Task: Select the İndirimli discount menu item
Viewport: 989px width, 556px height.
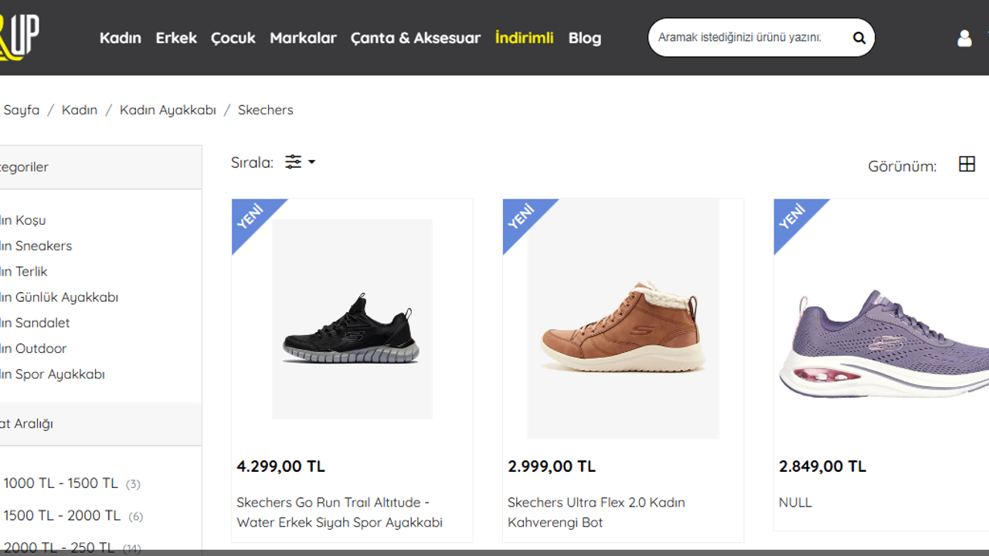Action: (525, 38)
